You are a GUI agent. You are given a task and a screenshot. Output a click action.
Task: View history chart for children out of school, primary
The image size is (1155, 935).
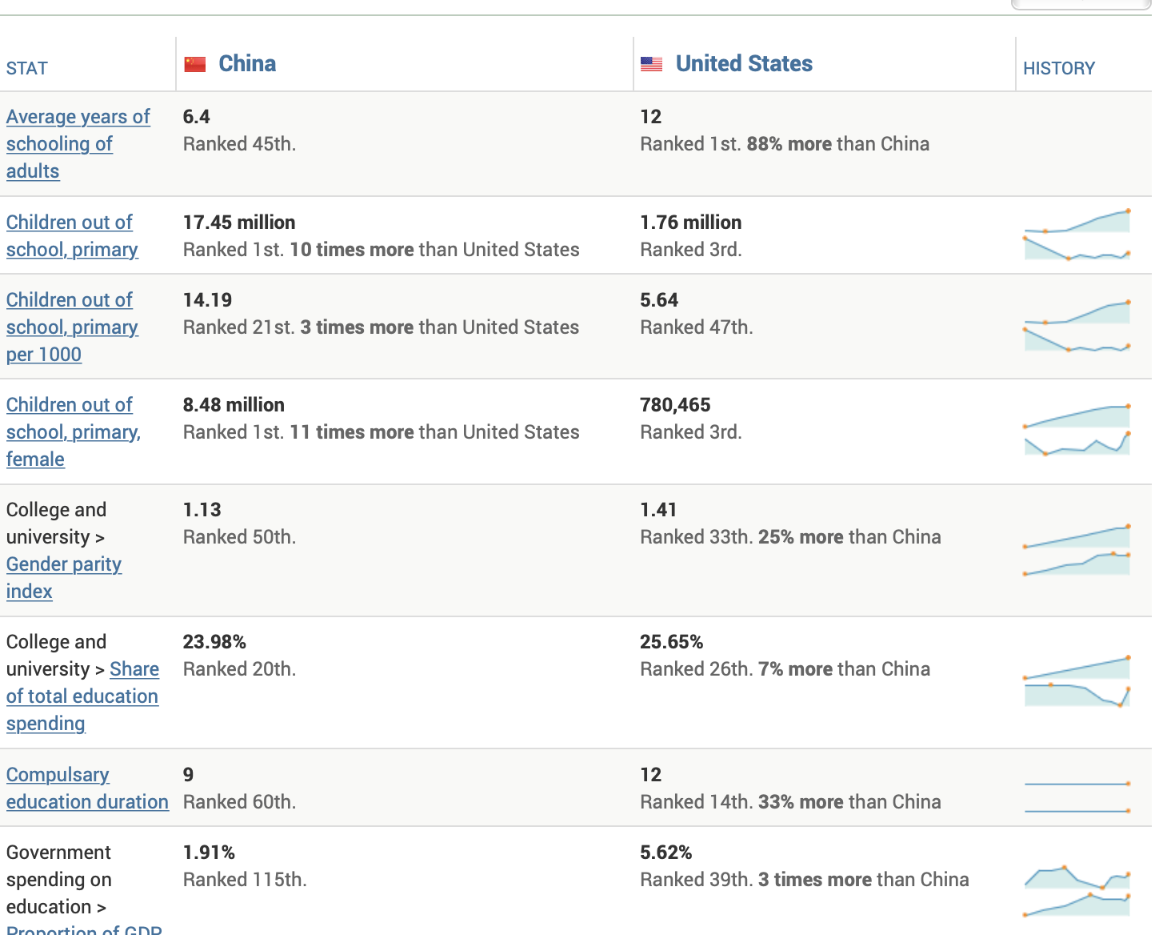(x=1077, y=235)
